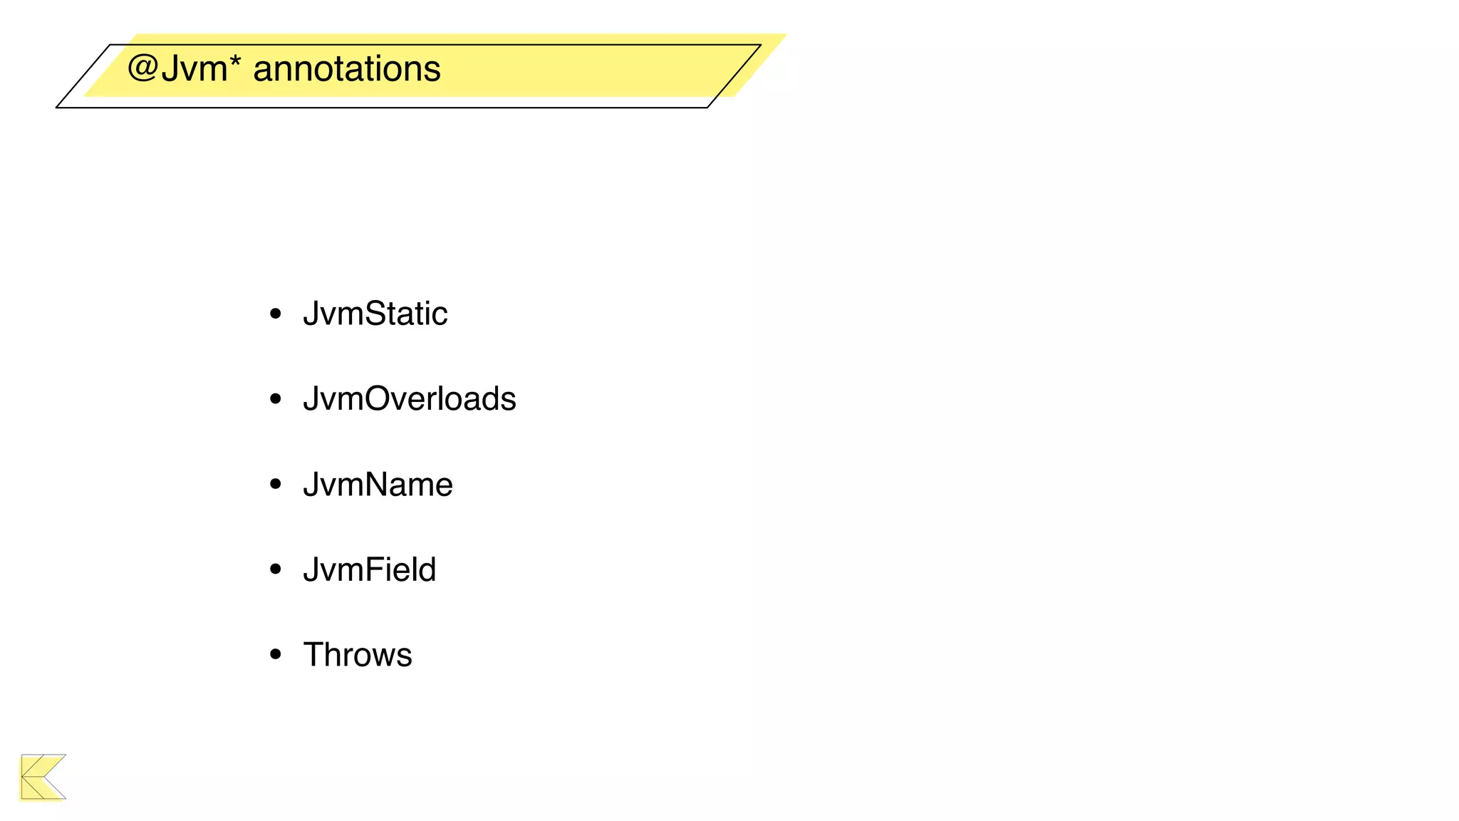Click the title parallelogram's right slanted edge

[x=734, y=76]
